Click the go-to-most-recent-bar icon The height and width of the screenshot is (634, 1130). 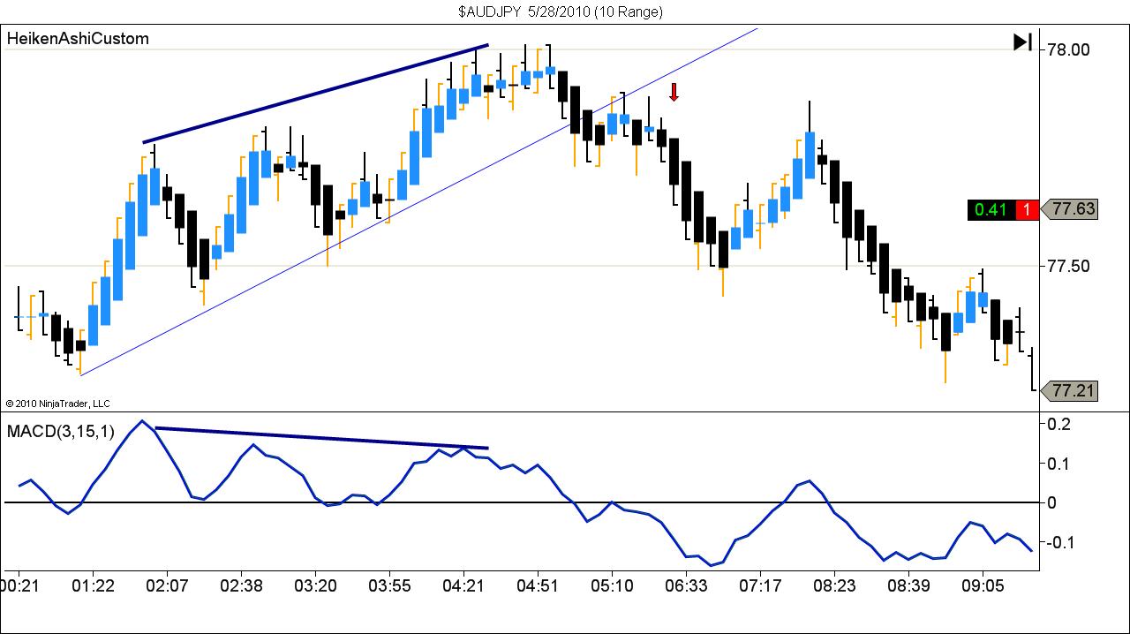tap(1024, 41)
